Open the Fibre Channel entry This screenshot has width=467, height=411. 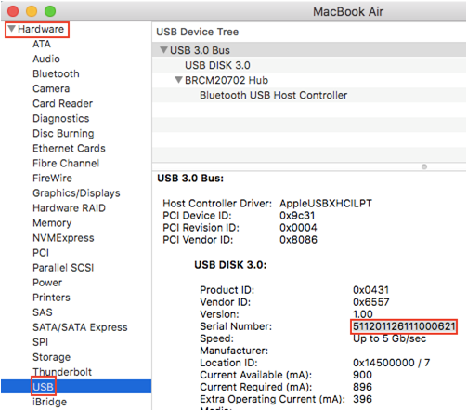click(66, 163)
